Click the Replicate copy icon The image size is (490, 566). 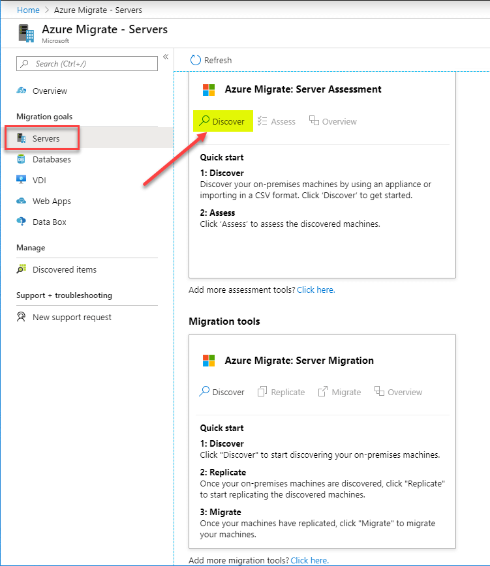pyautogui.click(x=262, y=391)
